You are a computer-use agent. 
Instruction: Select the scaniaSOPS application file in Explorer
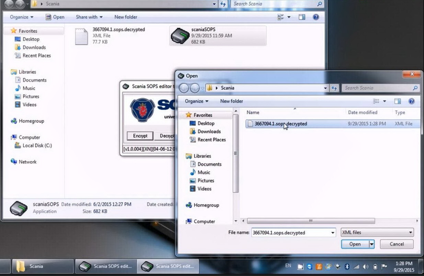coord(218,36)
